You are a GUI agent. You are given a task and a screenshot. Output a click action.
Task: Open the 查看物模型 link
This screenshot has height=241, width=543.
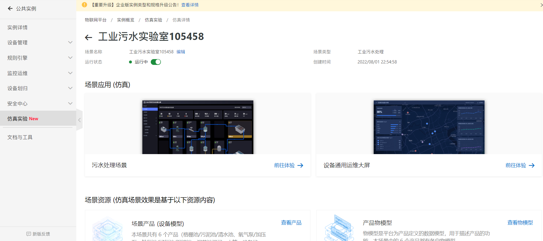point(520,223)
